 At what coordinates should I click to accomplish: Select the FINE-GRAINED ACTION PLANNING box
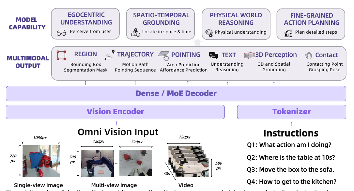(x=311, y=24)
